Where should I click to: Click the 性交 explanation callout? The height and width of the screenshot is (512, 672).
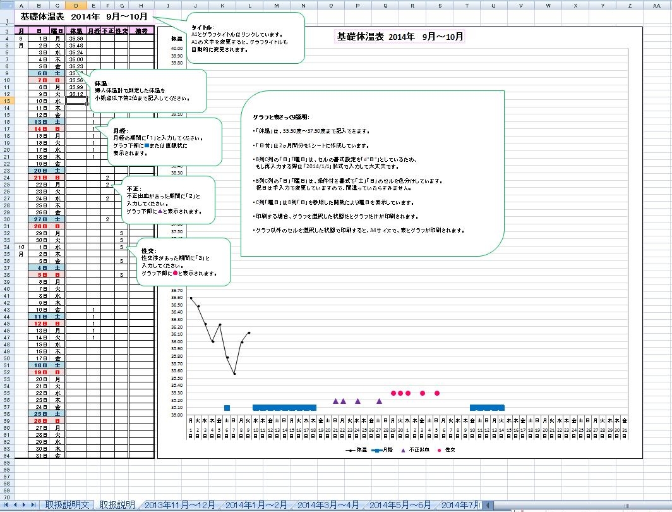pos(183,262)
